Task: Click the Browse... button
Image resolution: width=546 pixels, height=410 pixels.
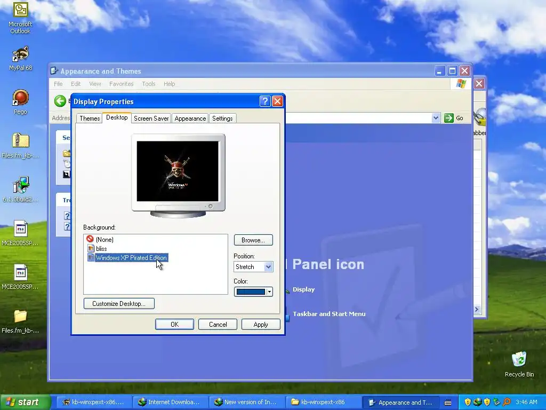Action: point(253,240)
